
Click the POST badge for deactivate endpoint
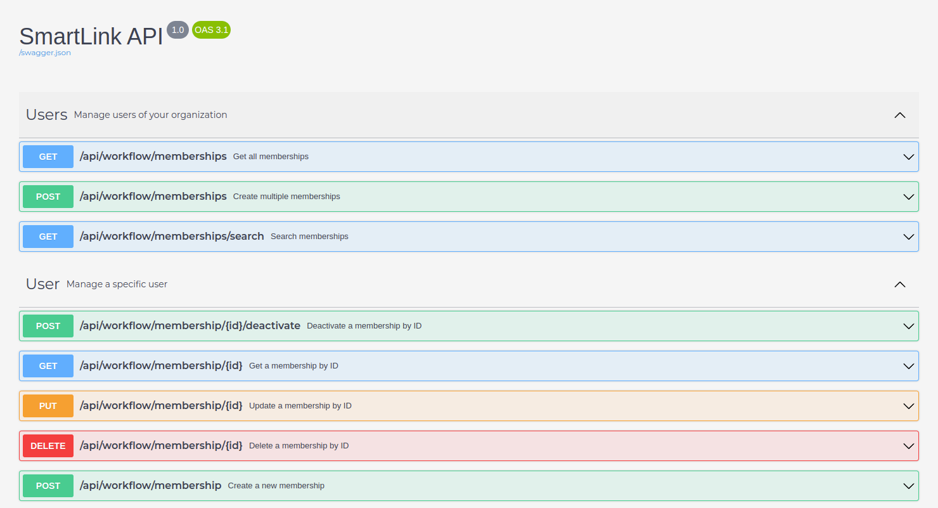point(48,326)
